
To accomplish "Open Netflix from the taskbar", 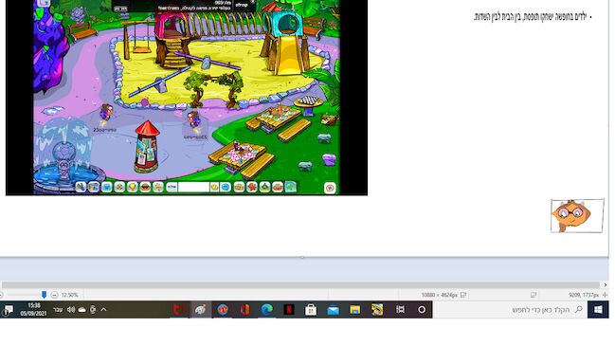I will point(289,310).
